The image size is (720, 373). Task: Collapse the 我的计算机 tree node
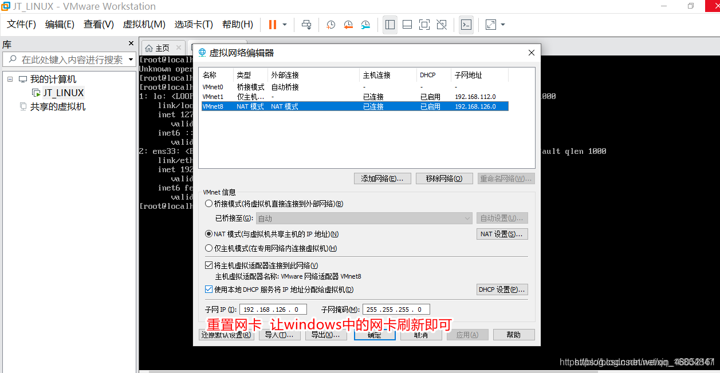[10, 79]
